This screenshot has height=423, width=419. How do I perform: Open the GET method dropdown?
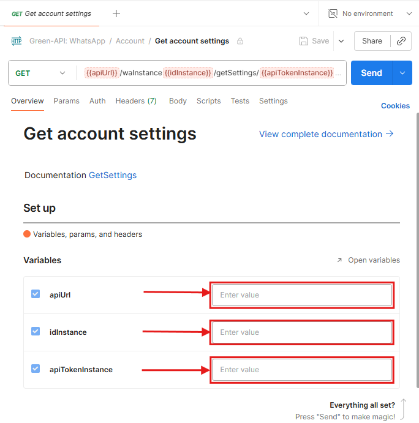[x=40, y=73]
